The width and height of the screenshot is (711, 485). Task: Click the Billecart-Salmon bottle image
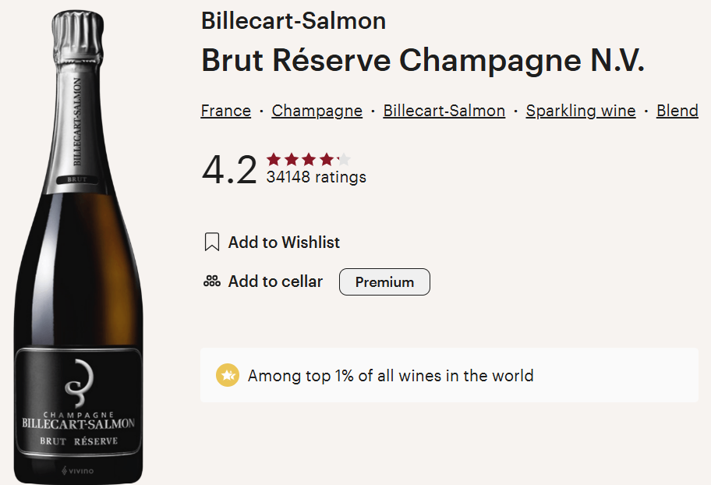pos(79,247)
